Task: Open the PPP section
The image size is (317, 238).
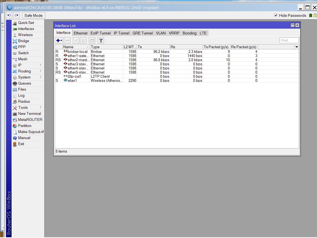Action: [x=28, y=47]
